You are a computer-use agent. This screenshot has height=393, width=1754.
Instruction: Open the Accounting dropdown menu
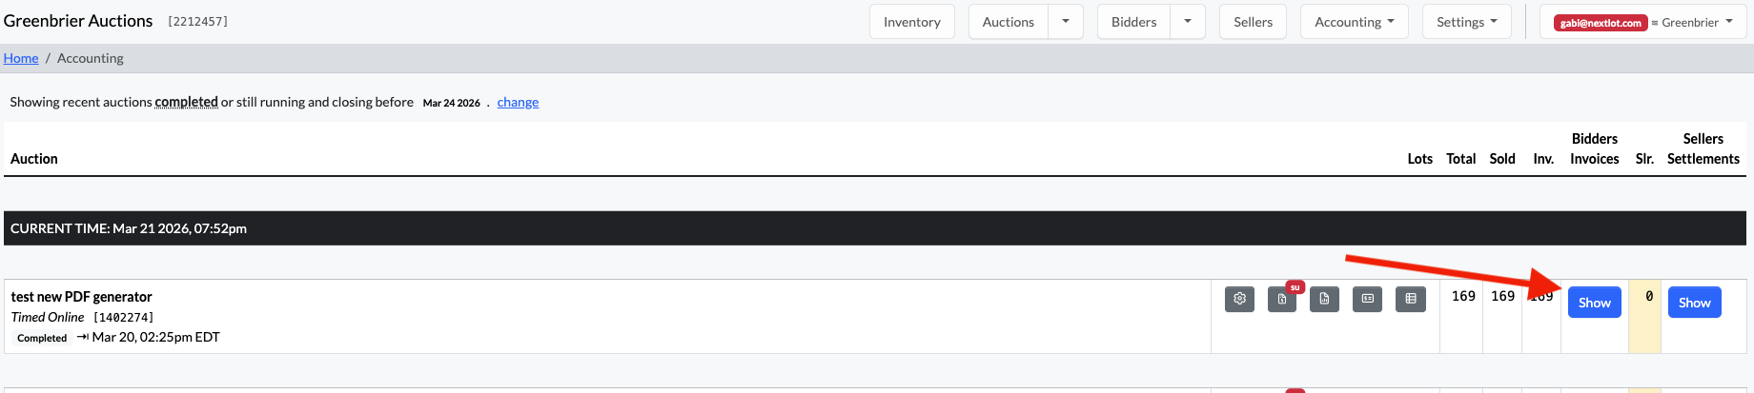[x=1355, y=22]
